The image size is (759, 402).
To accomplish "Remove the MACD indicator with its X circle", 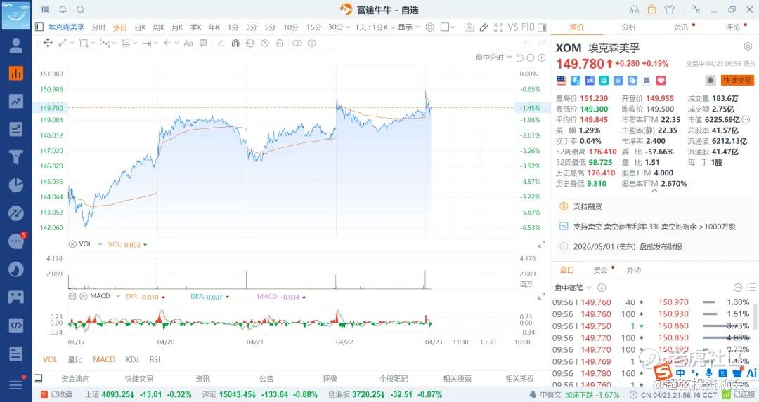I will 83,296.
